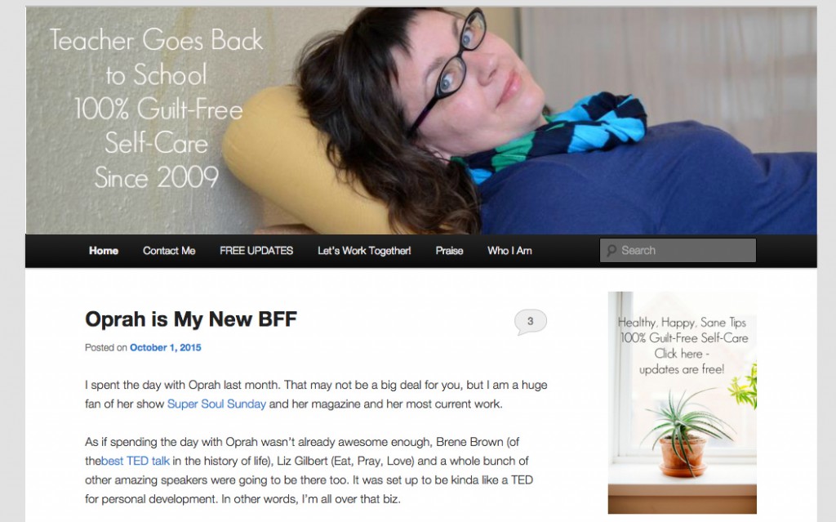Open the comment count bubble showing 3
This screenshot has height=522, width=836.
click(530, 322)
